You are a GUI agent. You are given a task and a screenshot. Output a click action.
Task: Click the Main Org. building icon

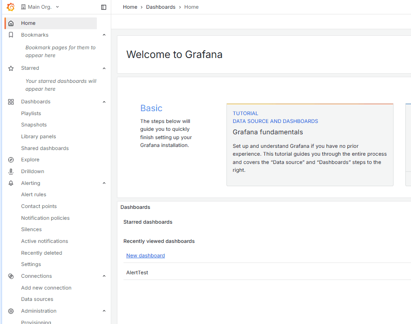click(x=23, y=7)
